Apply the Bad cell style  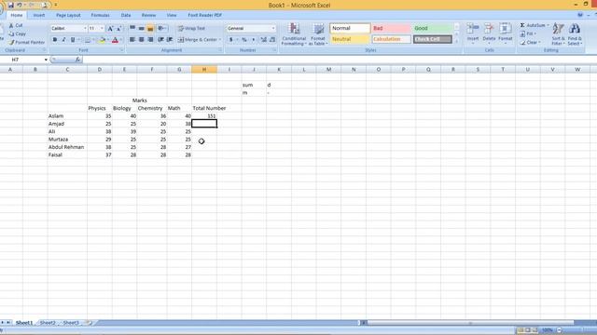[x=391, y=28]
